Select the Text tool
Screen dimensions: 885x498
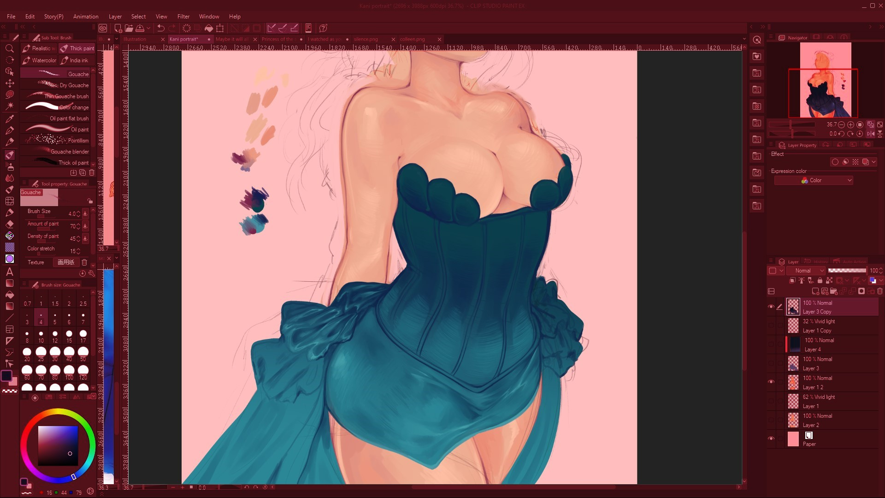[9, 272]
